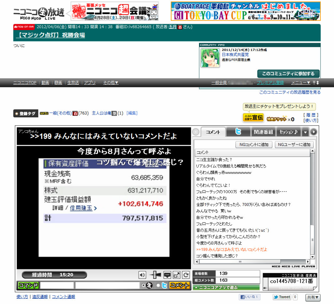Open fullscreen mode in the player
This screenshot has width=334, height=304.
pos(176,275)
